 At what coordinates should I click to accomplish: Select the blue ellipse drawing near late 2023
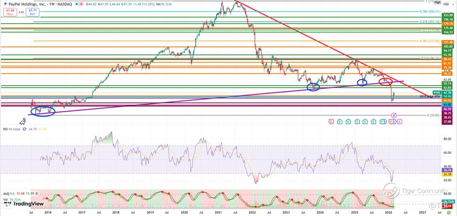coord(313,86)
